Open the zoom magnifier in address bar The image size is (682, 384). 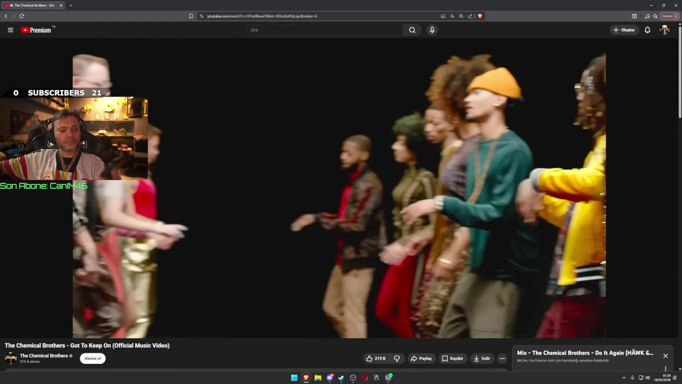coord(461,16)
